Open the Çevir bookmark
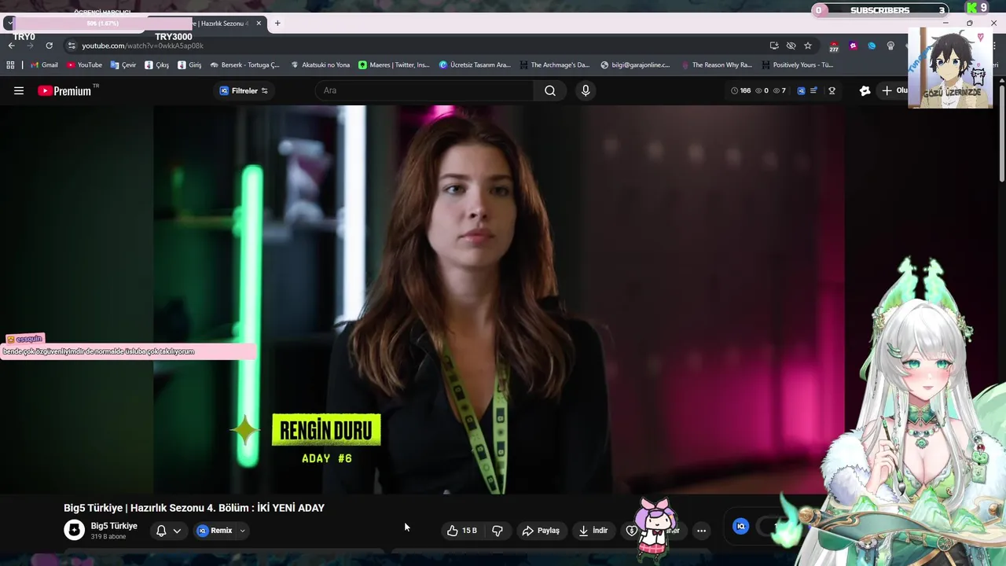The height and width of the screenshot is (566, 1006). [123, 65]
